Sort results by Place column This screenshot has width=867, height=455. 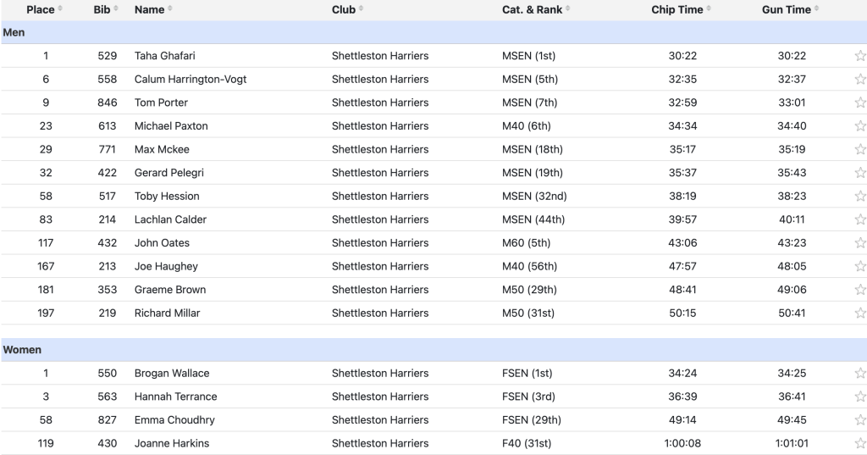pos(44,9)
